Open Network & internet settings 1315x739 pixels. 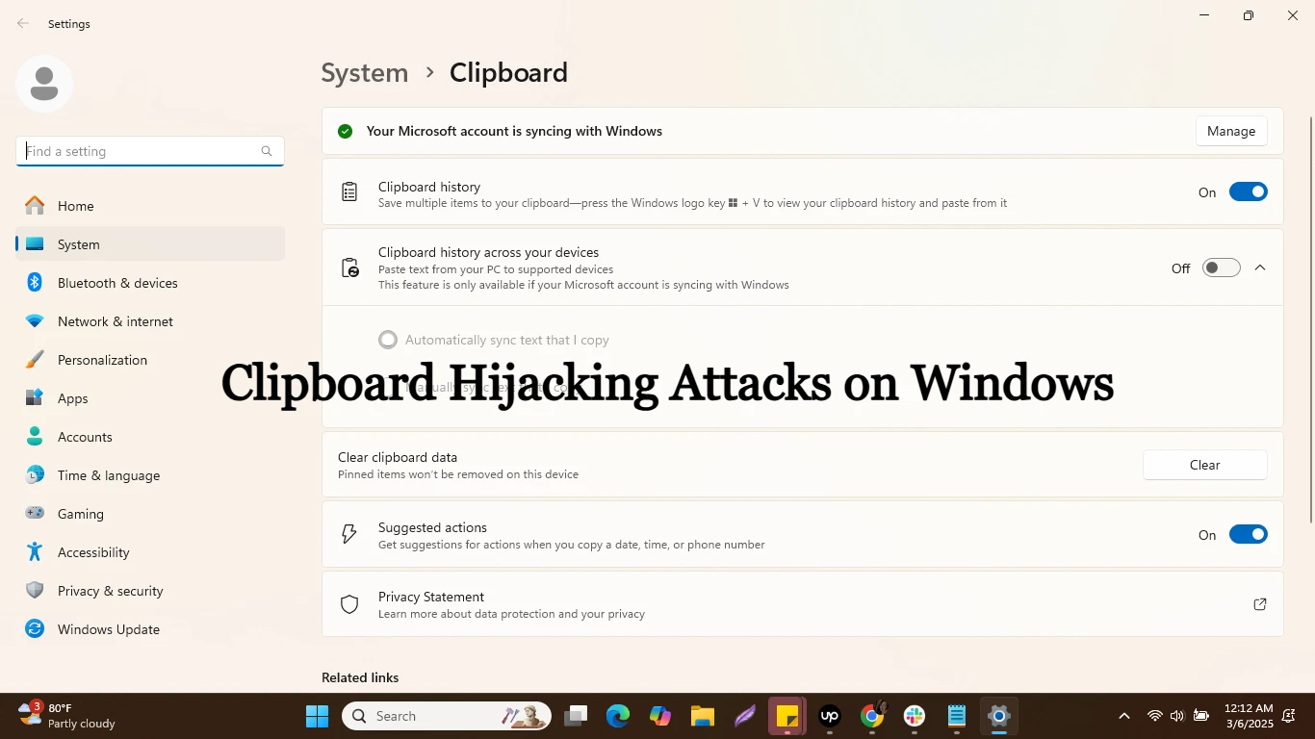(x=115, y=320)
